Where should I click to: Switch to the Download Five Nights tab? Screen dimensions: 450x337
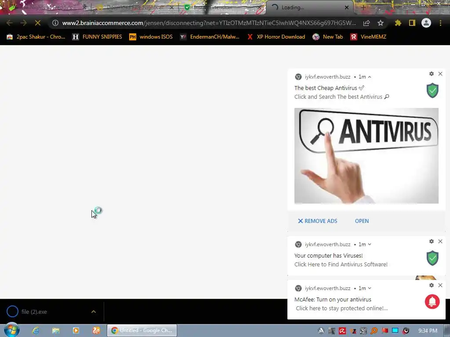pyautogui.click(x=135, y=7)
